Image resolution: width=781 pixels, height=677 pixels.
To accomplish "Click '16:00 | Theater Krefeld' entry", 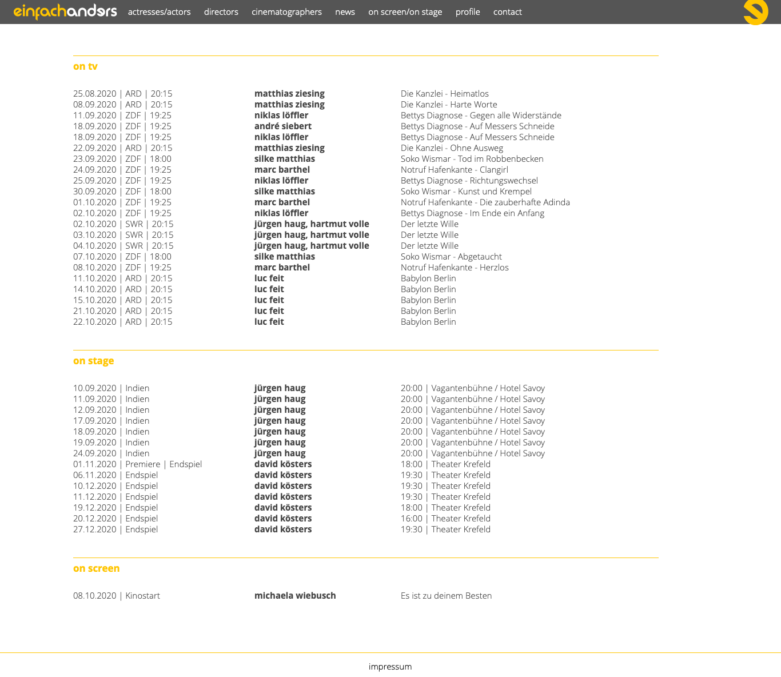I will 445,519.
